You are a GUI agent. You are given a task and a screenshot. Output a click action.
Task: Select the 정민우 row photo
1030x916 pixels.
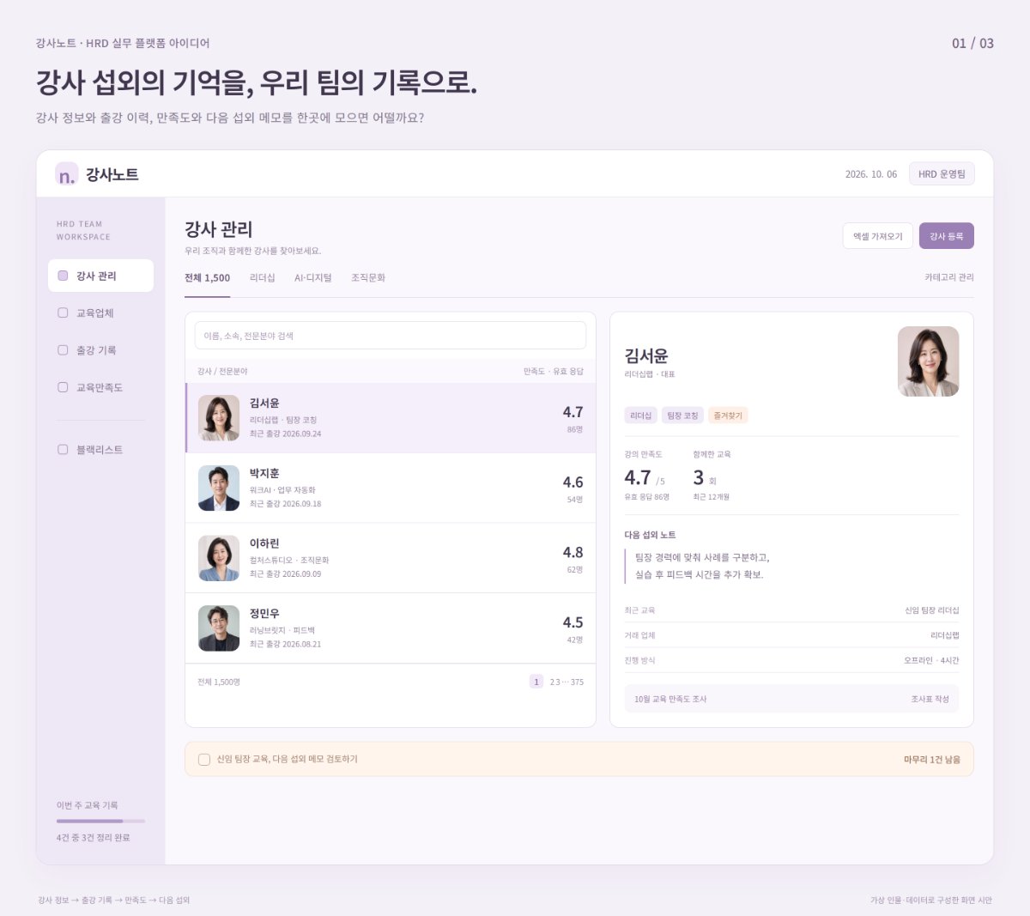point(219,628)
